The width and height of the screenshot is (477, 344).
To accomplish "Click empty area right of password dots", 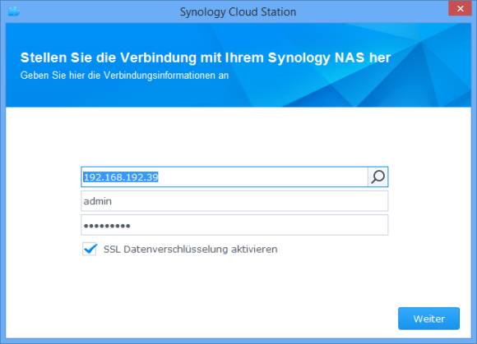I will point(258,226).
